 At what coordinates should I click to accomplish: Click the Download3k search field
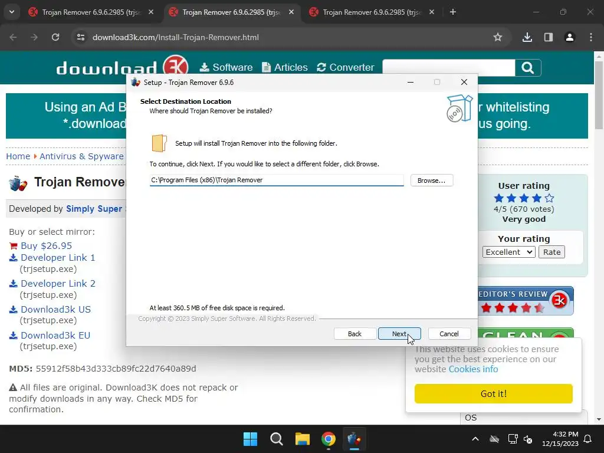pos(448,68)
